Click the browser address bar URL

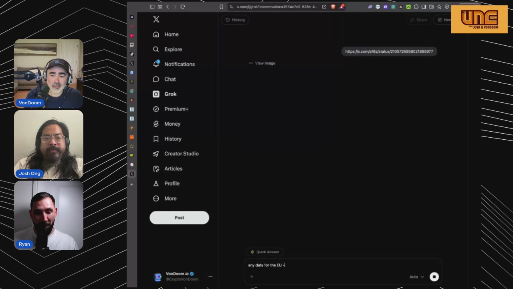pyautogui.click(x=277, y=7)
